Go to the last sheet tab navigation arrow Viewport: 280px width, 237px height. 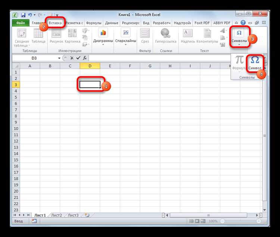pos(28,215)
